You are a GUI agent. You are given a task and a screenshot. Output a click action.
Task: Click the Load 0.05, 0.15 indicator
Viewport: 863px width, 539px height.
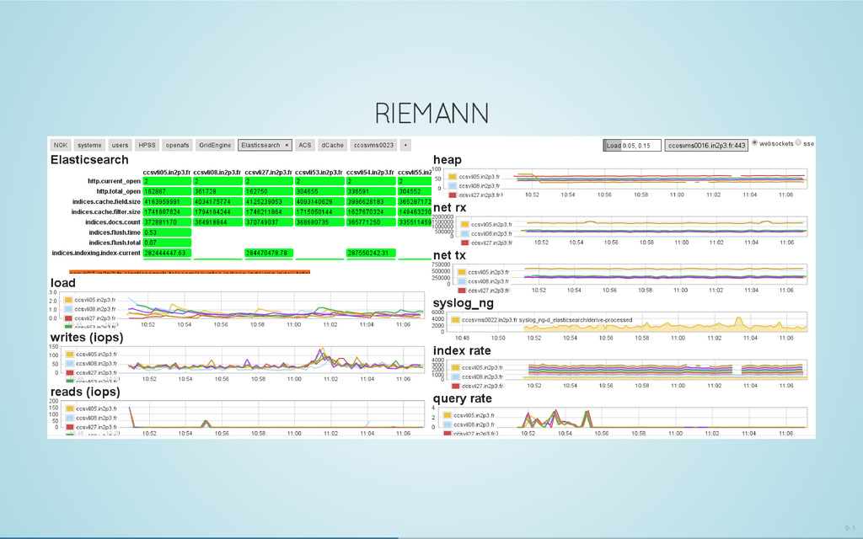[632, 146]
